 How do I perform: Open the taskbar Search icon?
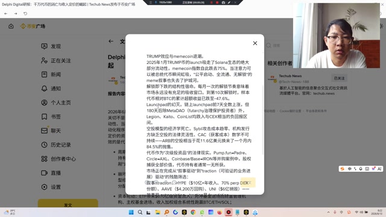coord(140,212)
